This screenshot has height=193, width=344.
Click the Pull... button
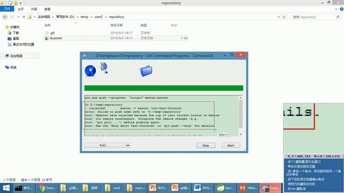pyautogui.click(x=105, y=145)
